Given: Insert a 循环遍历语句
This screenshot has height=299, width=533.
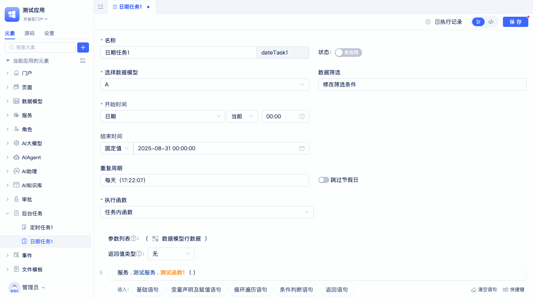Looking at the screenshot, I should coord(251,290).
